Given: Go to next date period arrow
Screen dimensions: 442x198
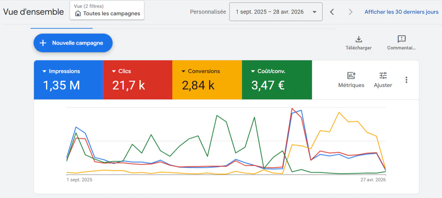Looking at the screenshot, I should tap(351, 12).
